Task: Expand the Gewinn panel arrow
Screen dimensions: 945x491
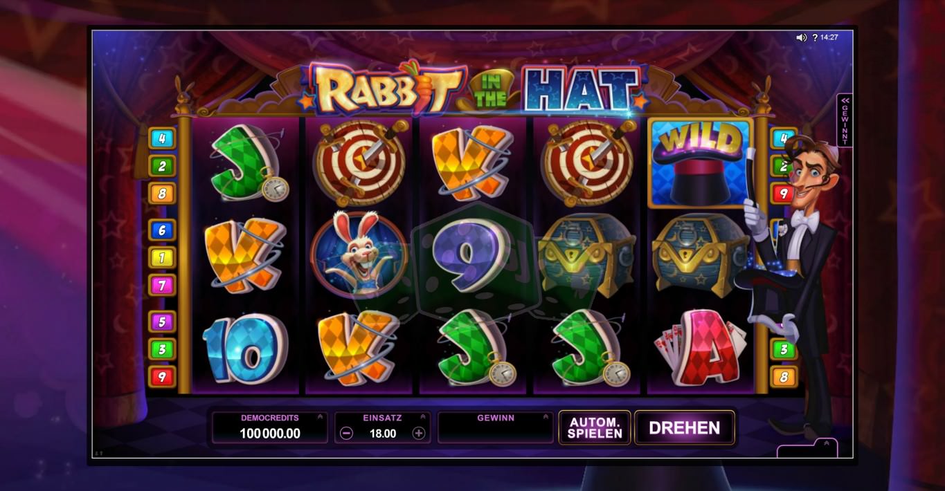Action: [x=546, y=417]
